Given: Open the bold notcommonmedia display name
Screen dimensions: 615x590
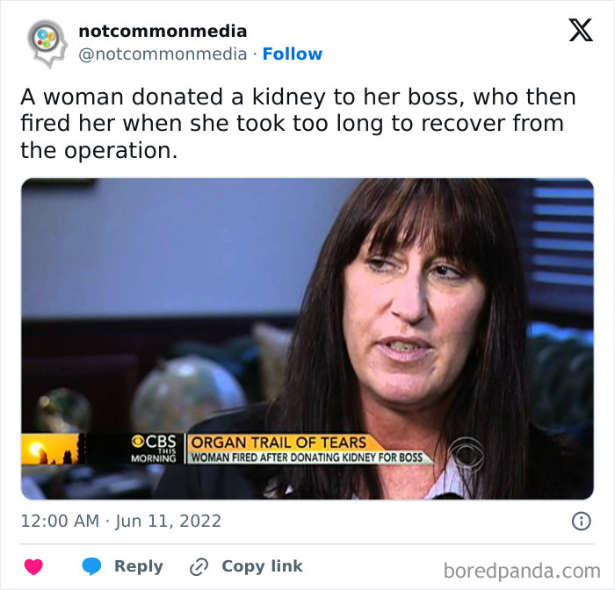Looking at the screenshot, I should (163, 32).
